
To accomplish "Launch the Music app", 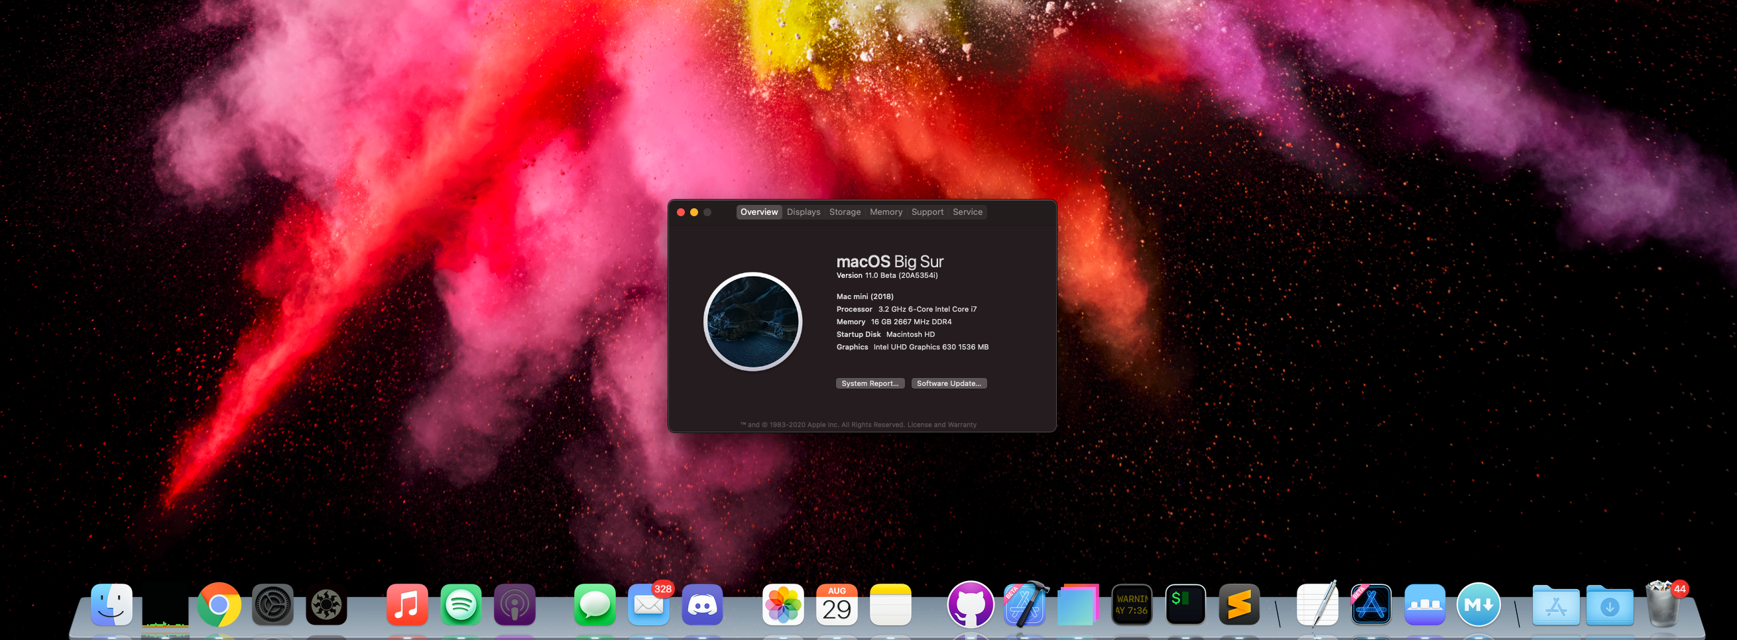I will (x=407, y=604).
